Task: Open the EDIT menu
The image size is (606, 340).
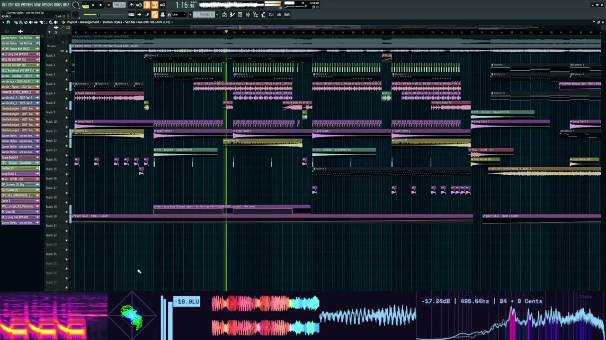Action: pyautogui.click(x=11, y=5)
